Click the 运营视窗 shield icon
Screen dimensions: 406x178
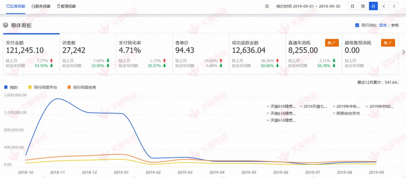8,6
